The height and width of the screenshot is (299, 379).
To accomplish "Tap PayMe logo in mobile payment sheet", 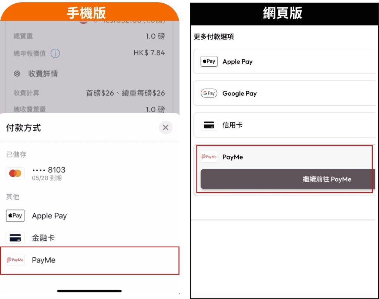I will point(15,260).
